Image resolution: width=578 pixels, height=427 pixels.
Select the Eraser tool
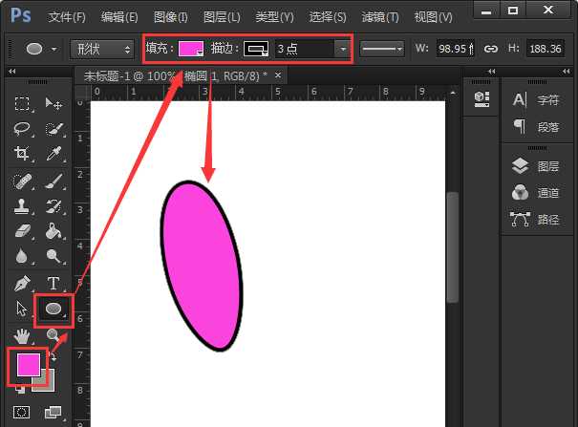(x=22, y=231)
